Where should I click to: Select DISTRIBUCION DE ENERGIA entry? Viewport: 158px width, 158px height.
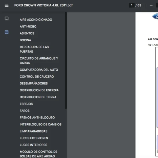pyautogui.click(x=39, y=90)
